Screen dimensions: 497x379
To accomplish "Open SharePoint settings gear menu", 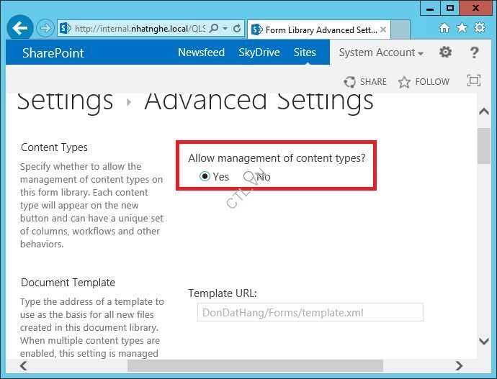I will coord(446,52).
